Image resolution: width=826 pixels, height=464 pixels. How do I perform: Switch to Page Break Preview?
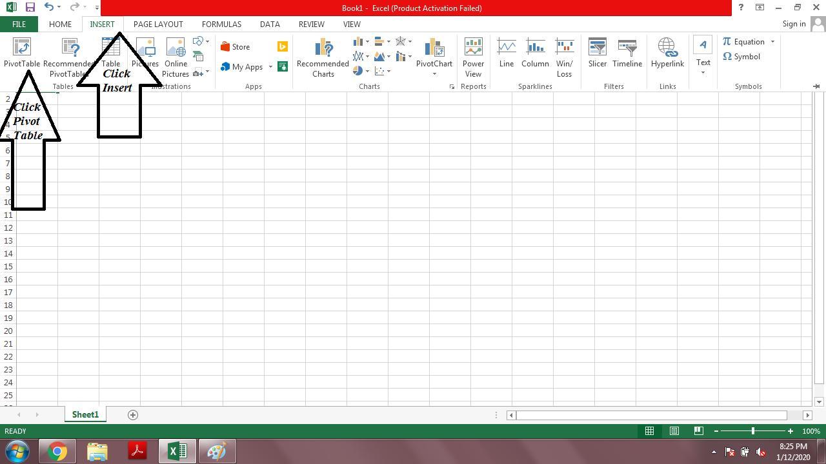pos(698,431)
